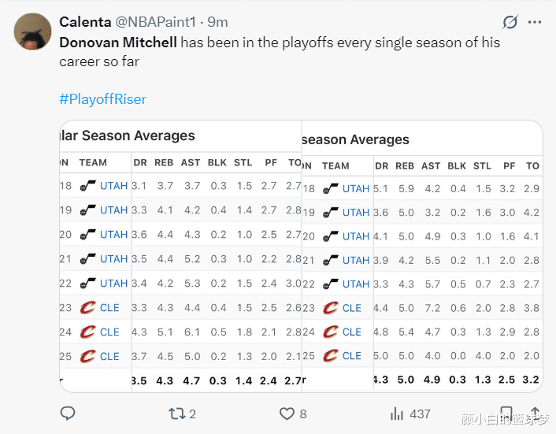Click the Grok icon at top right
556x434 pixels.
pyautogui.click(x=510, y=23)
